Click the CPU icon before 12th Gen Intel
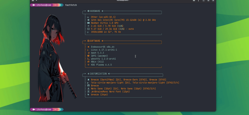The image size is (249, 115). (89, 20)
